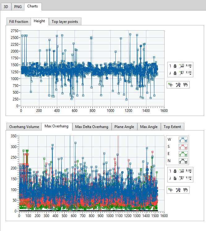Image resolution: width=206 pixels, height=231 pixels.
Task: Open the Top Extent tab
Action: pos(172,127)
